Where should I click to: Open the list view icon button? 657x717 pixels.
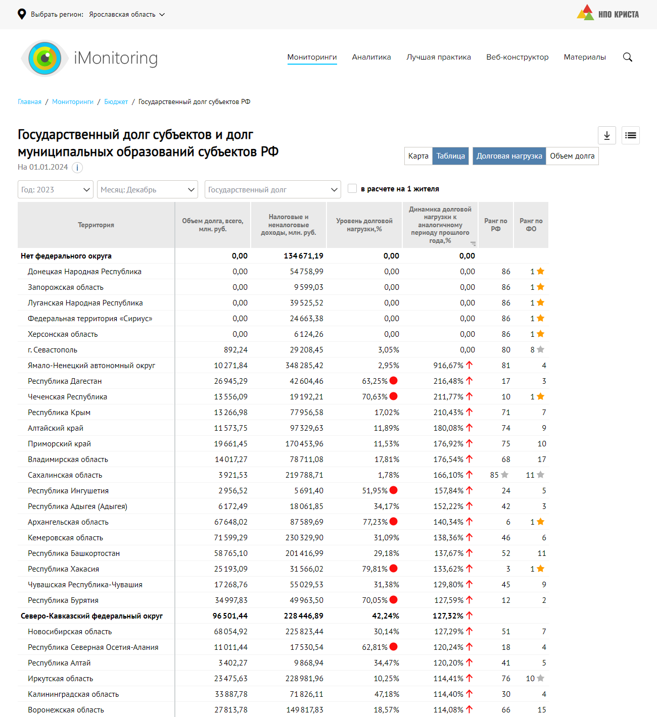point(630,135)
